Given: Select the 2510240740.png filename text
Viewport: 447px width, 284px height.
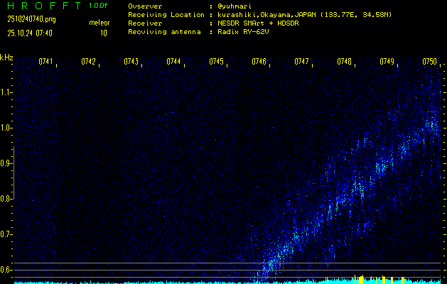Looking at the screenshot, I should coord(26,19).
